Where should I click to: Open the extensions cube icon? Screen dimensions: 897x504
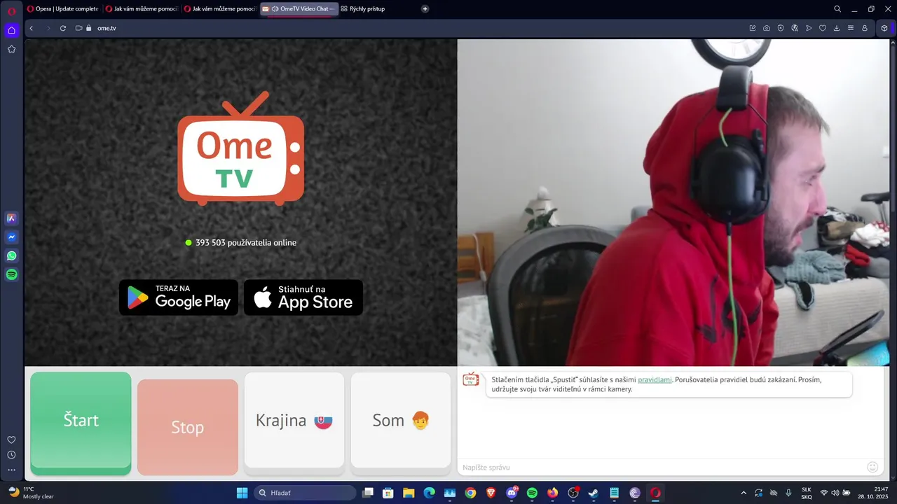pos(884,28)
